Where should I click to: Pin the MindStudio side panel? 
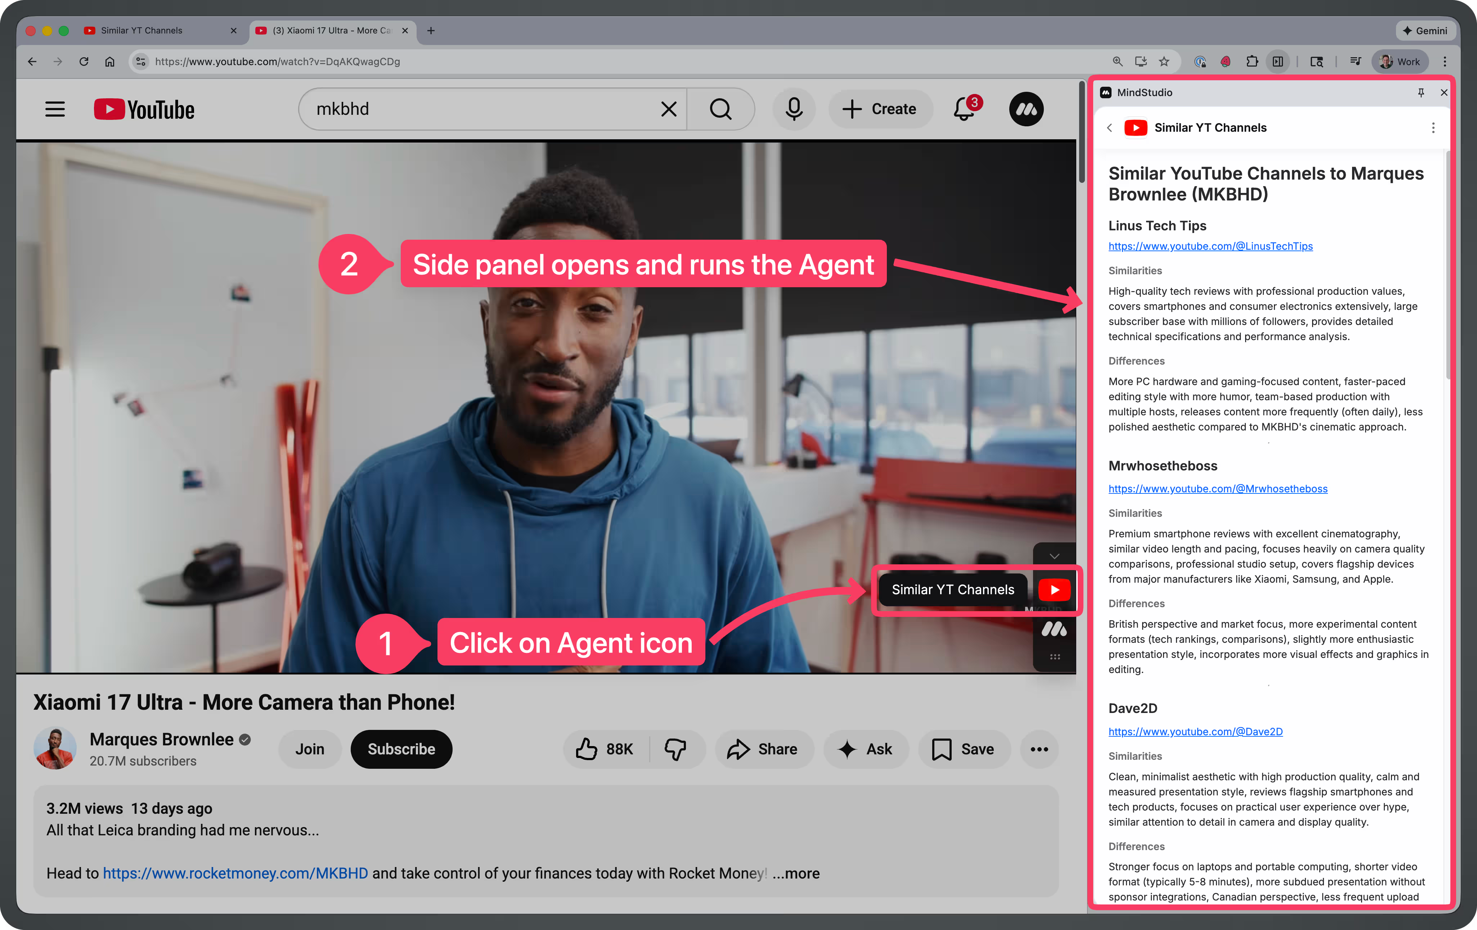pos(1421,92)
